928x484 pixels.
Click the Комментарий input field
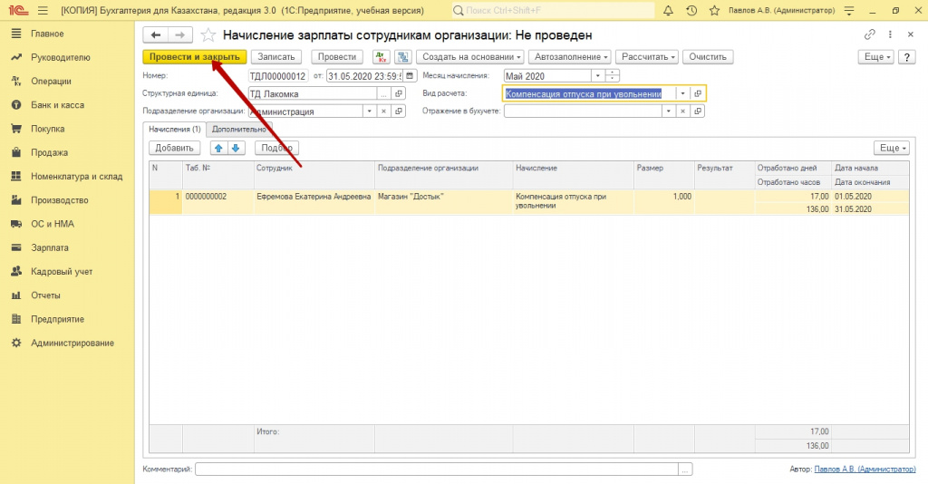click(437, 469)
